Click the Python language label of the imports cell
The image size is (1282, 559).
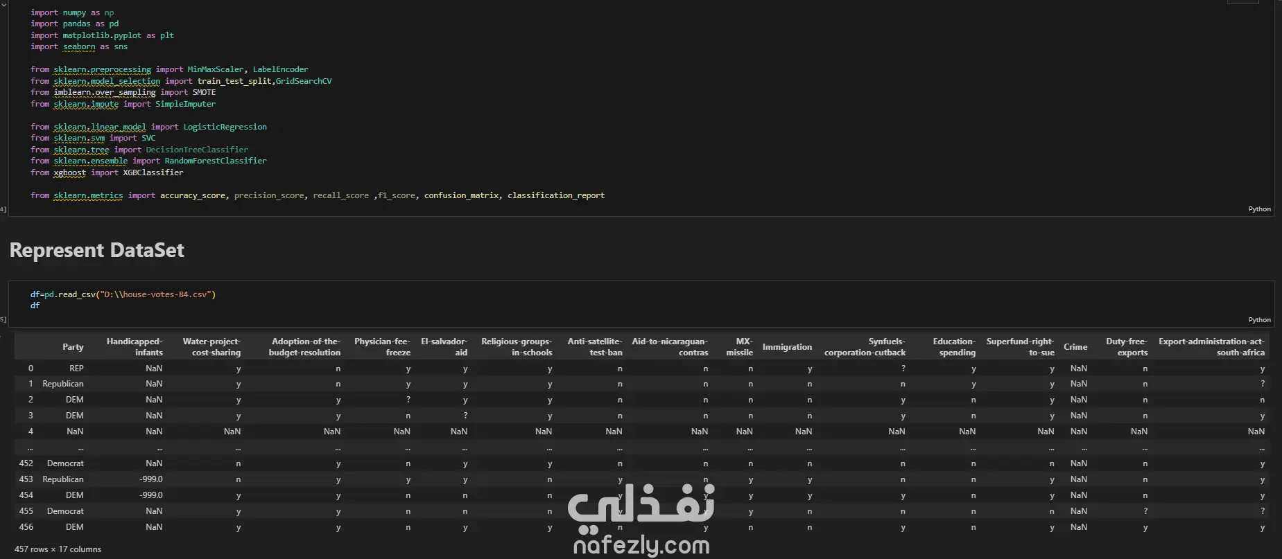click(1259, 209)
